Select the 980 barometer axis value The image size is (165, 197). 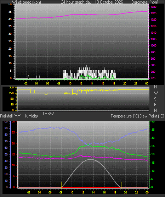[x=153, y=72]
